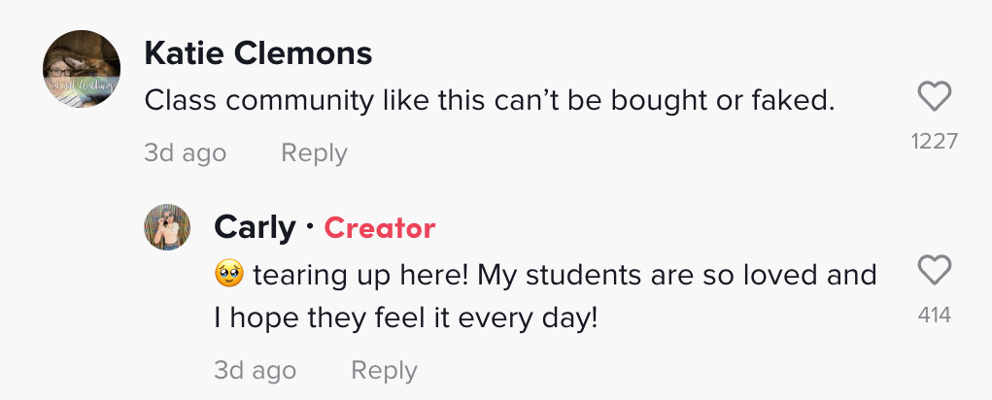The image size is (992, 400).
Task: Visit Katie Clemons' profile via her name
Action: pyautogui.click(x=257, y=53)
